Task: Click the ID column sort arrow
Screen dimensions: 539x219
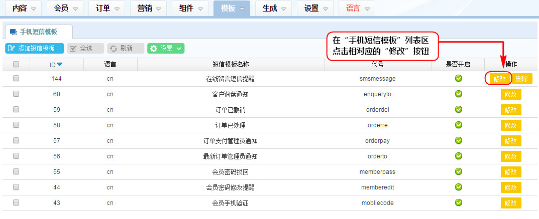Action: click(60, 64)
